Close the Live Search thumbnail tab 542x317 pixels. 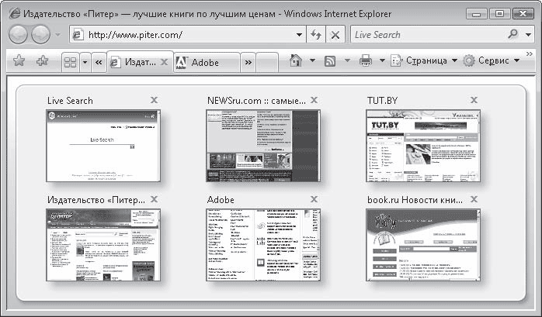[154, 100]
